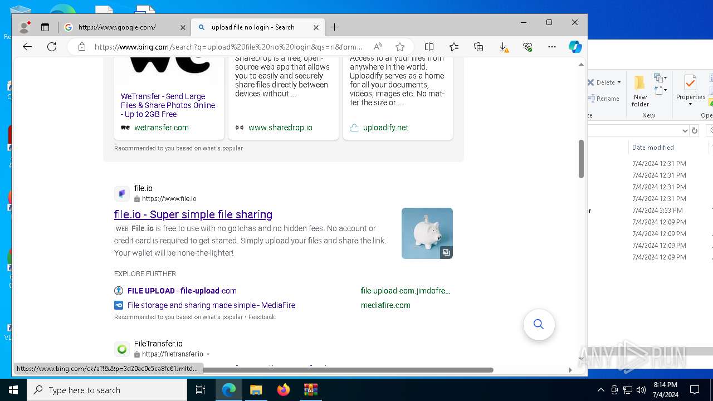The width and height of the screenshot is (713, 401).
Task: Open the Collections icon in toolbar
Action: (478, 47)
